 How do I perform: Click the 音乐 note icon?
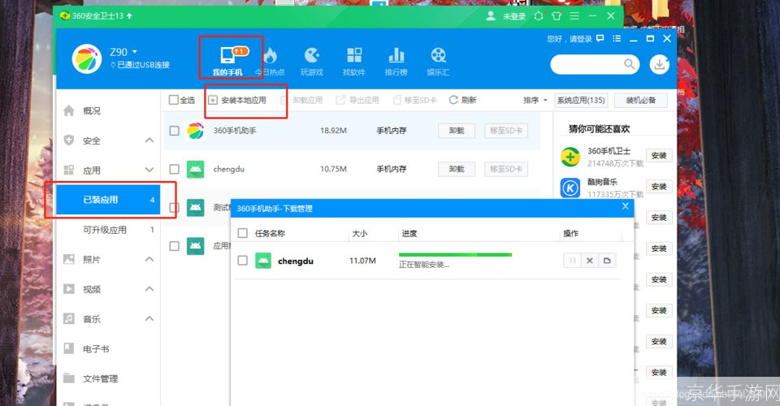point(69,318)
